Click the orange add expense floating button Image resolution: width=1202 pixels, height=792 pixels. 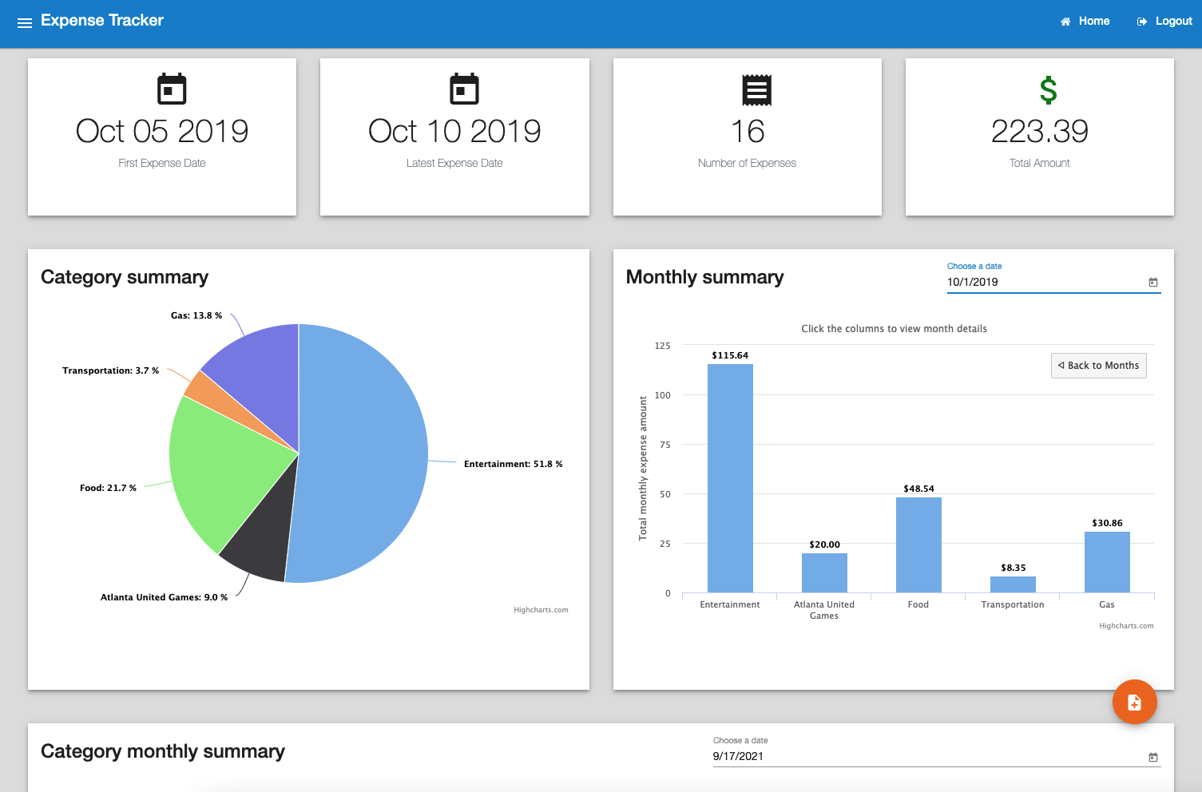tap(1134, 702)
